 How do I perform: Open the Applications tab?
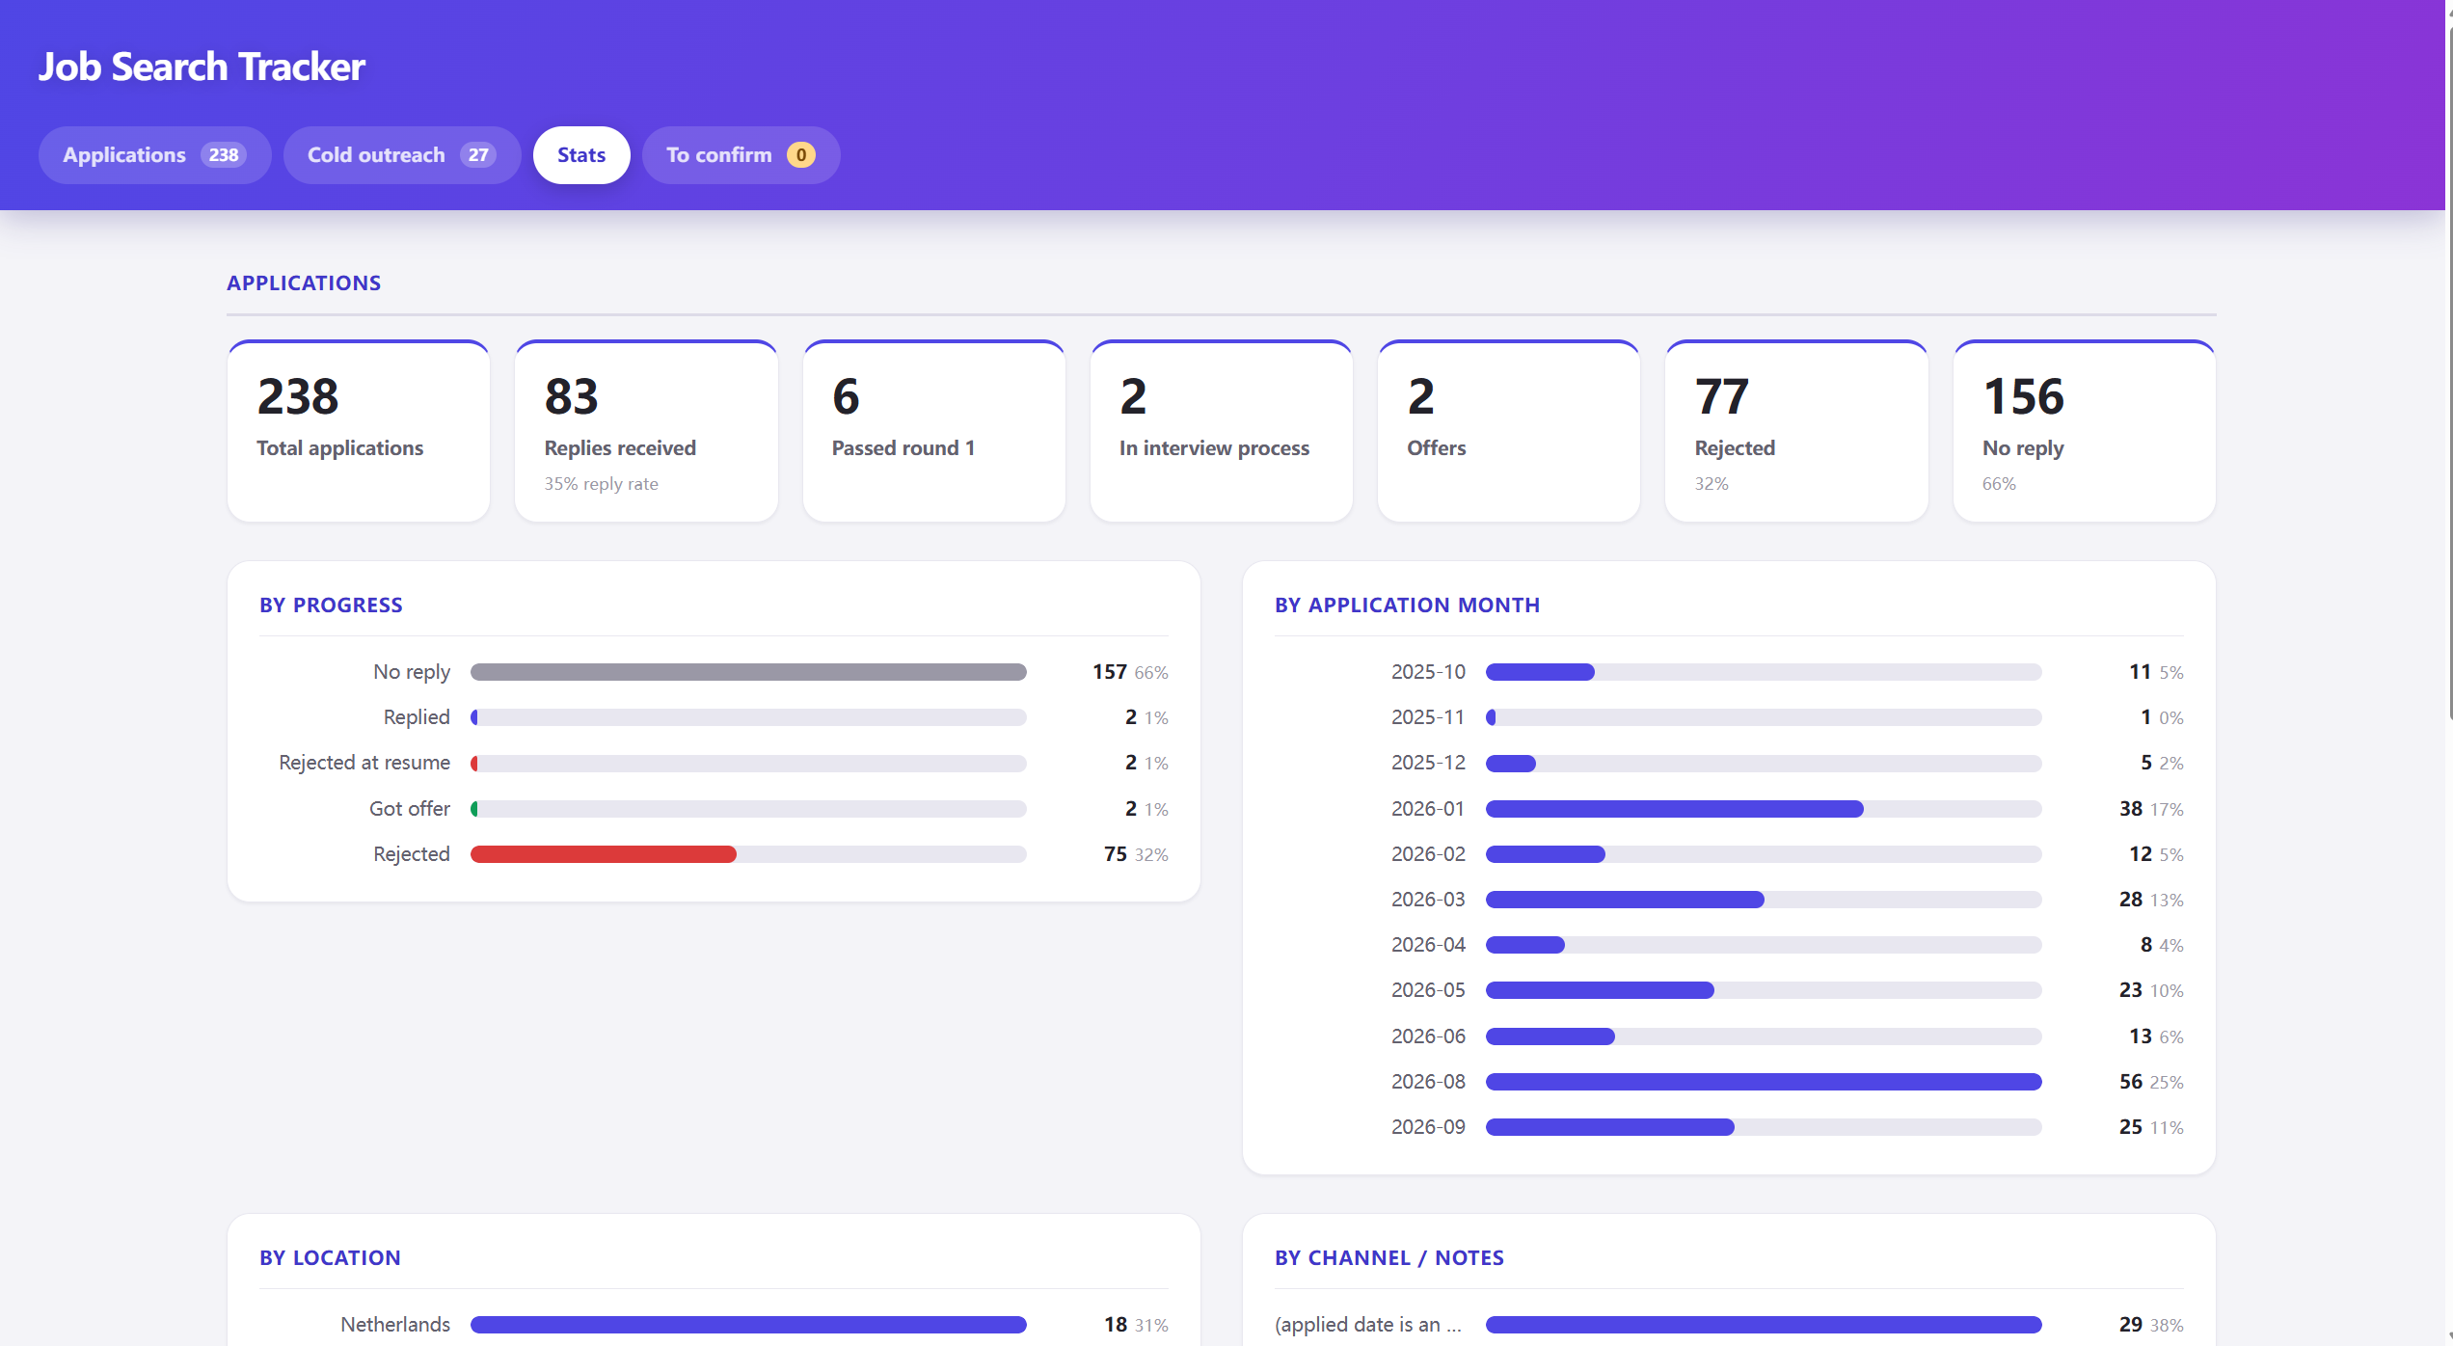[x=154, y=155]
